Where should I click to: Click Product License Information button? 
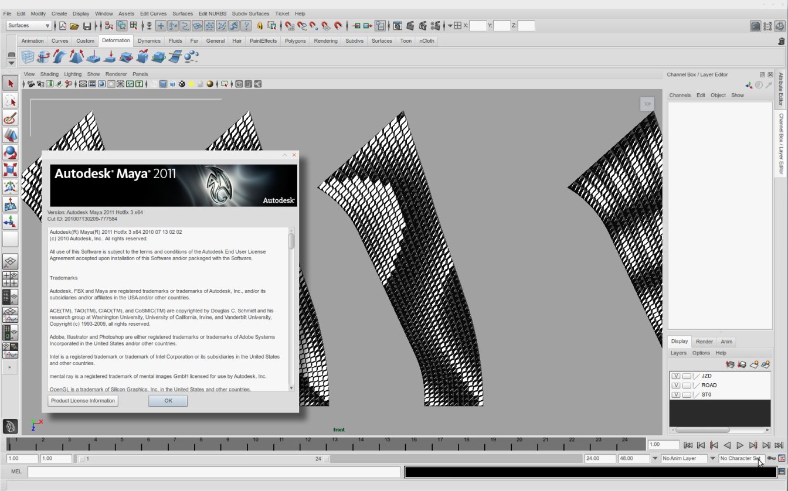(83, 401)
